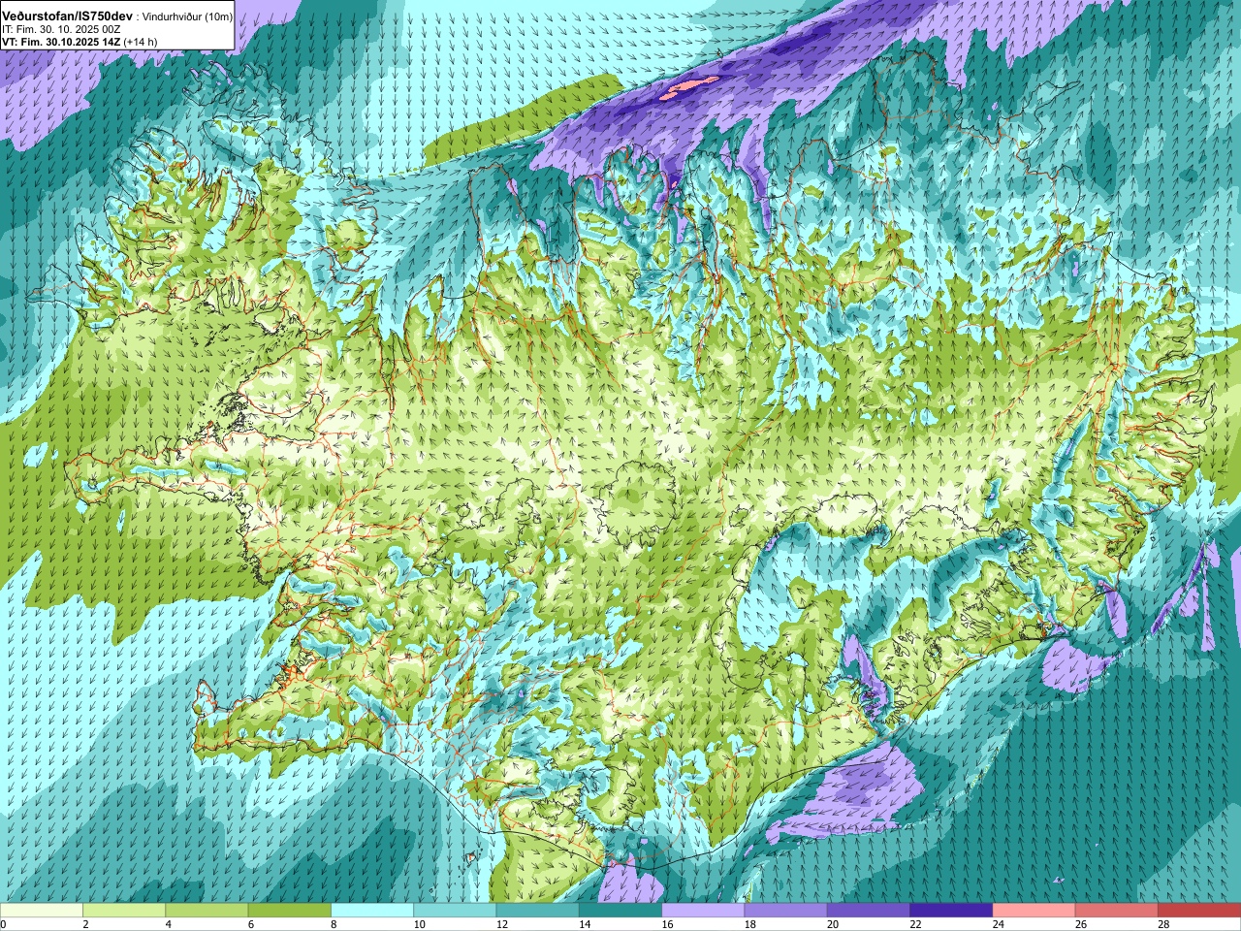1241x931 pixels.
Task: Click the legend scale label "24"
Action: click(998, 924)
